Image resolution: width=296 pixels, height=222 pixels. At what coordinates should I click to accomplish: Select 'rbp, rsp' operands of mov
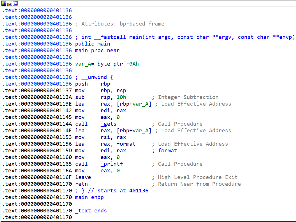pyautogui.click(x=113, y=91)
